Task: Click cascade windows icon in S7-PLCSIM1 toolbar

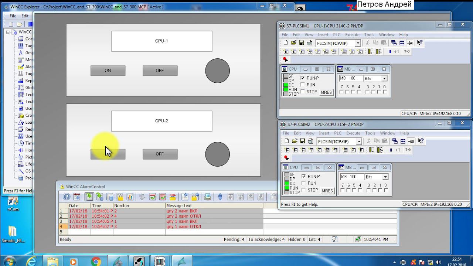Action: click(394, 43)
